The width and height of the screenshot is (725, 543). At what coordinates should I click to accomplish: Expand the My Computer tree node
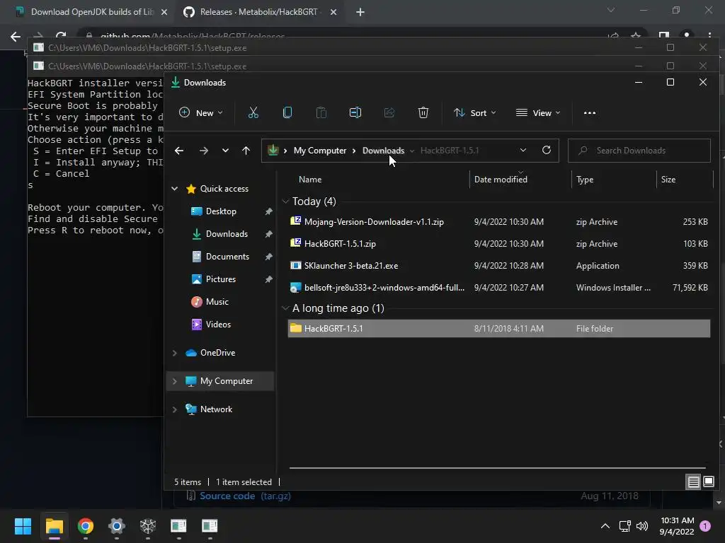(175, 381)
